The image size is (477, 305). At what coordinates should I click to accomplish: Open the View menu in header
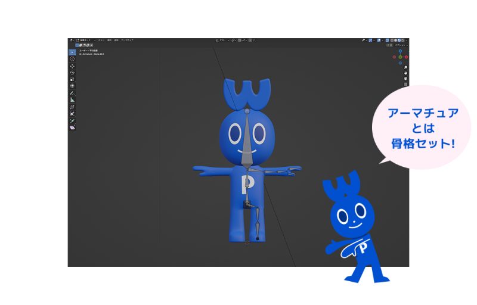click(x=101, y=40)
